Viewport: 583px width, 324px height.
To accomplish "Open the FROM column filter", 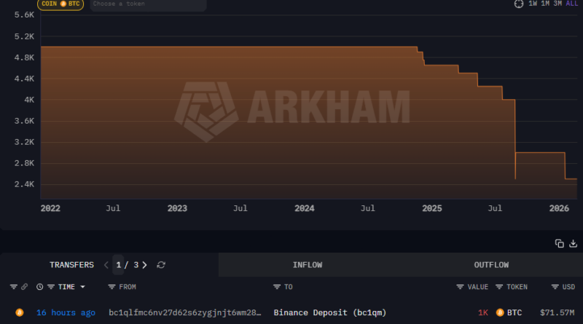I will coord(111,287).
